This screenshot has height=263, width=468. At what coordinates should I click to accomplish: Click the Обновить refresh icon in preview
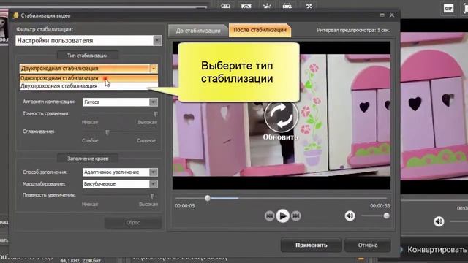[x=281, y=116]
